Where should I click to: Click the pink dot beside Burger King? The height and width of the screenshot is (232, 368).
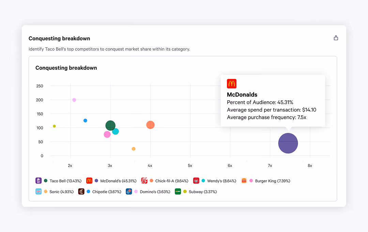pyautogui.click(x=252, y=181)
